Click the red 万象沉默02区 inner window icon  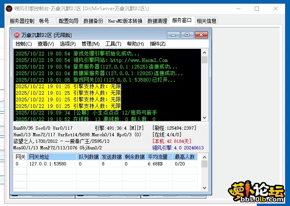pos(17,35)
